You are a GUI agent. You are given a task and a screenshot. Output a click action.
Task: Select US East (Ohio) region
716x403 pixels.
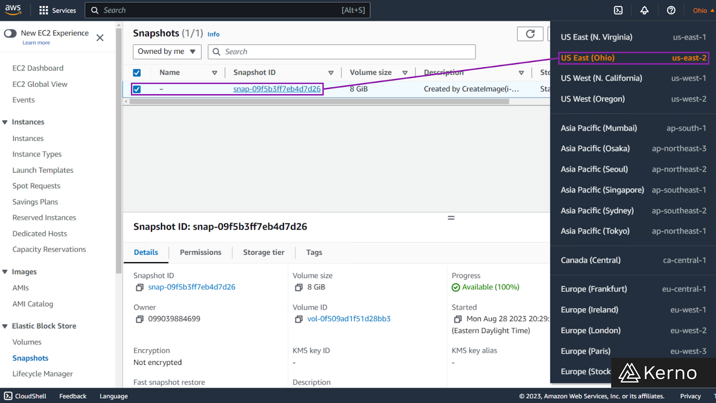point(633,58)
